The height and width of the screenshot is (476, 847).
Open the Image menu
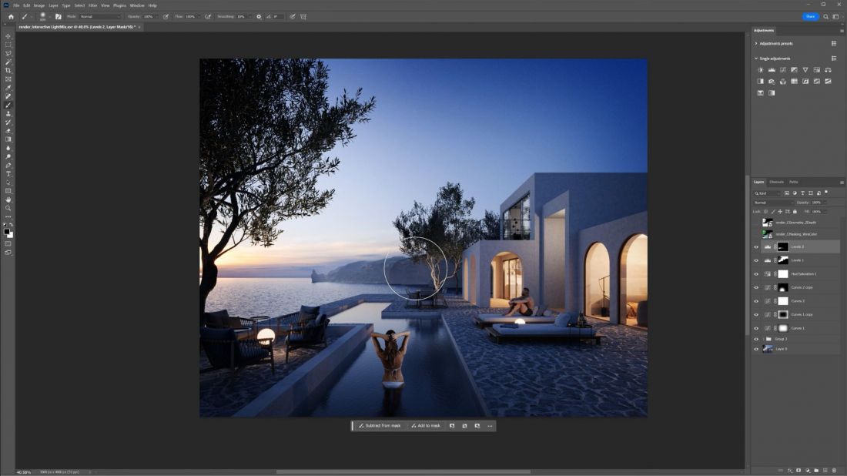[39, 5]
